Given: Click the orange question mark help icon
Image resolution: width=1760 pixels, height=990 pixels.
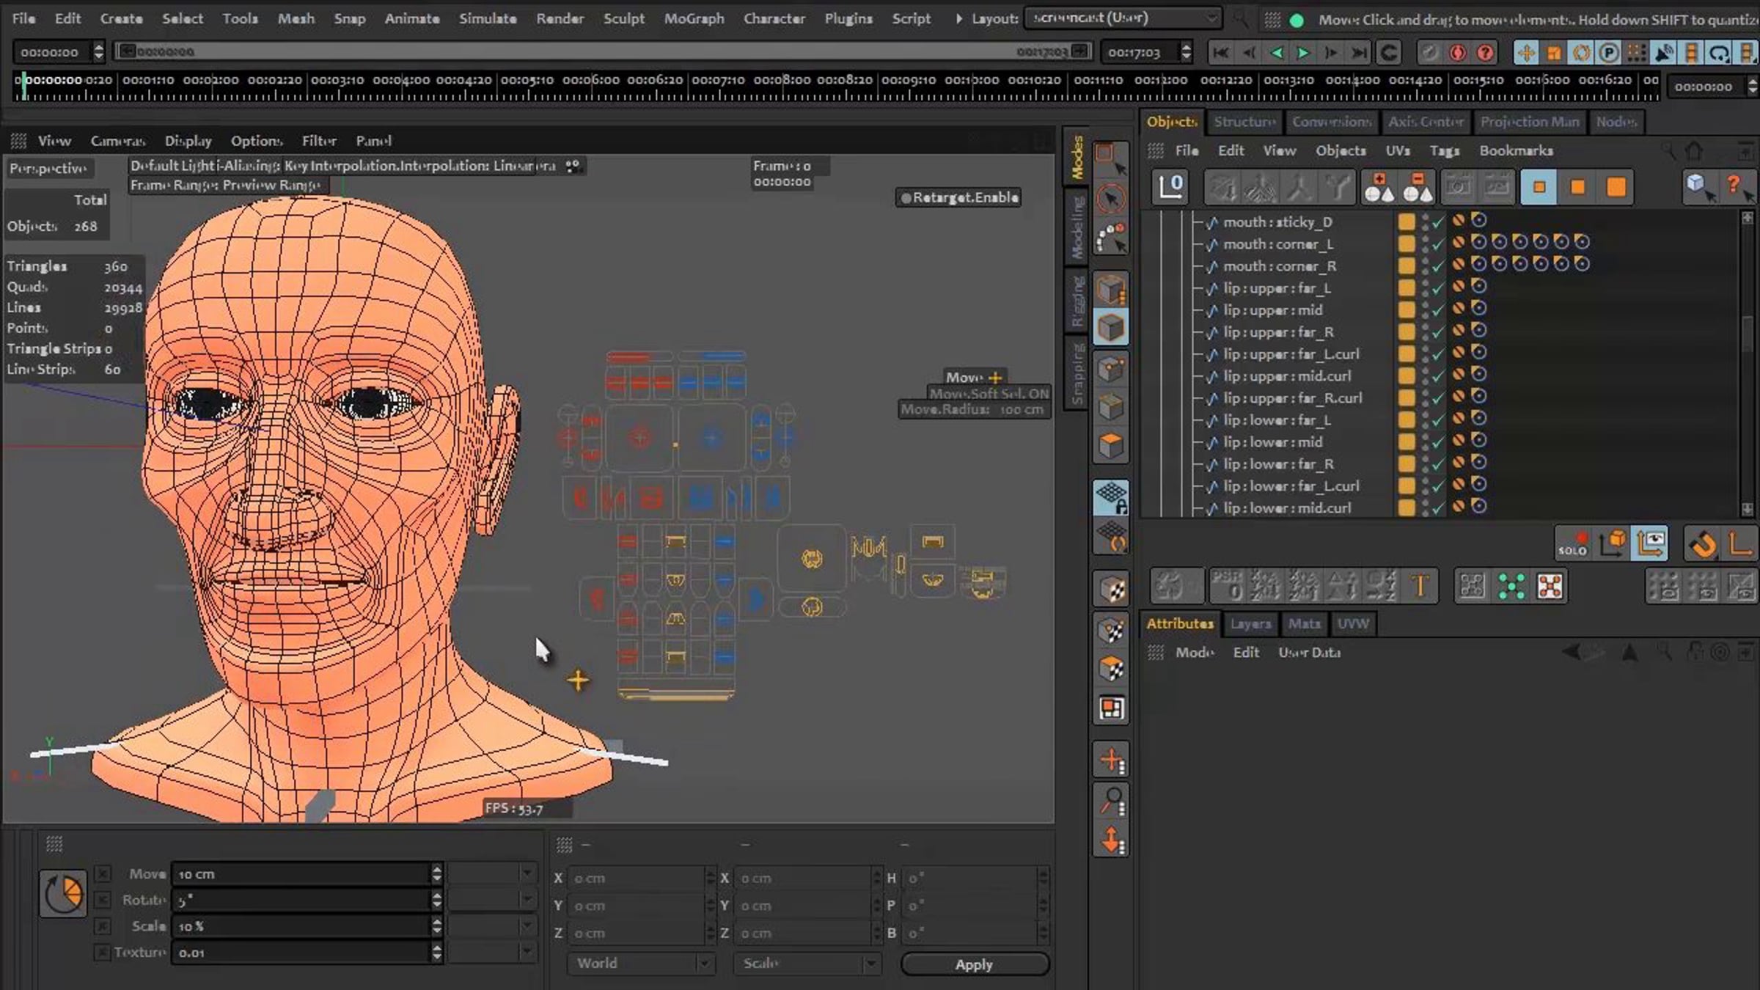Looking at the screenshot, I should pos(1734,186).
